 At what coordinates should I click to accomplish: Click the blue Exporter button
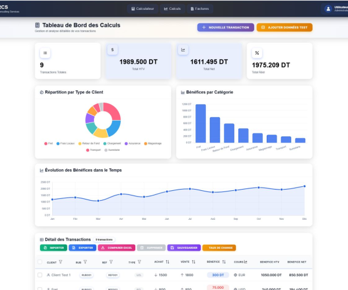(82, 248)
